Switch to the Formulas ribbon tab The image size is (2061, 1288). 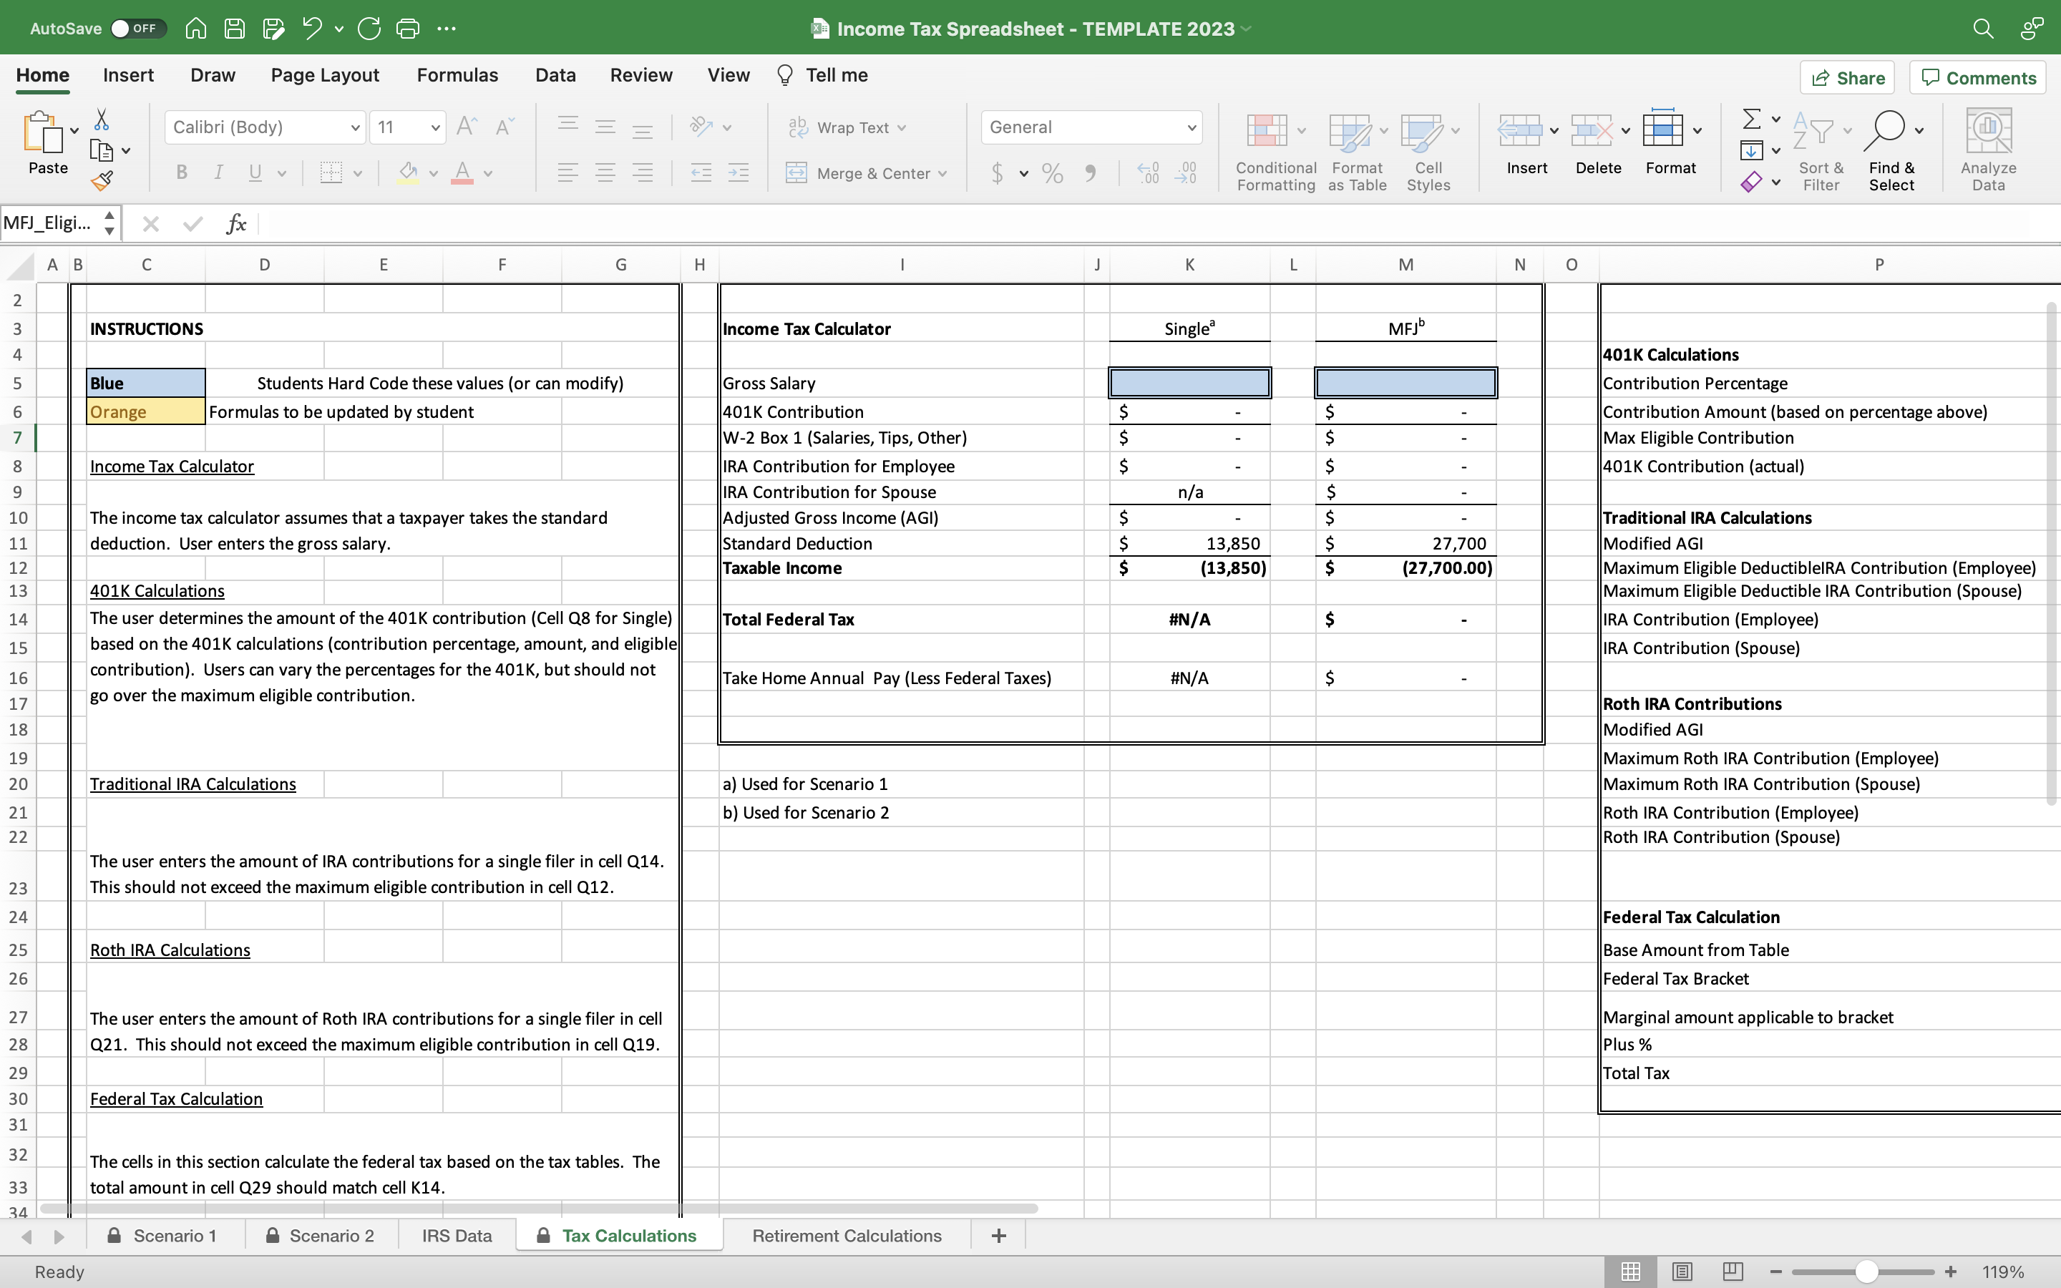coord(457,75)
